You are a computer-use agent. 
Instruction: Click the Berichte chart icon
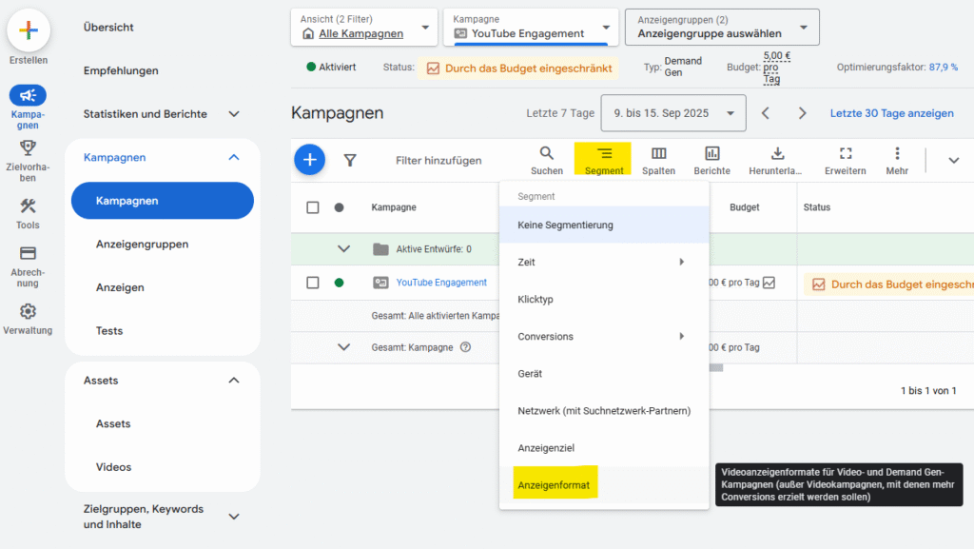(x=711, y=153)
